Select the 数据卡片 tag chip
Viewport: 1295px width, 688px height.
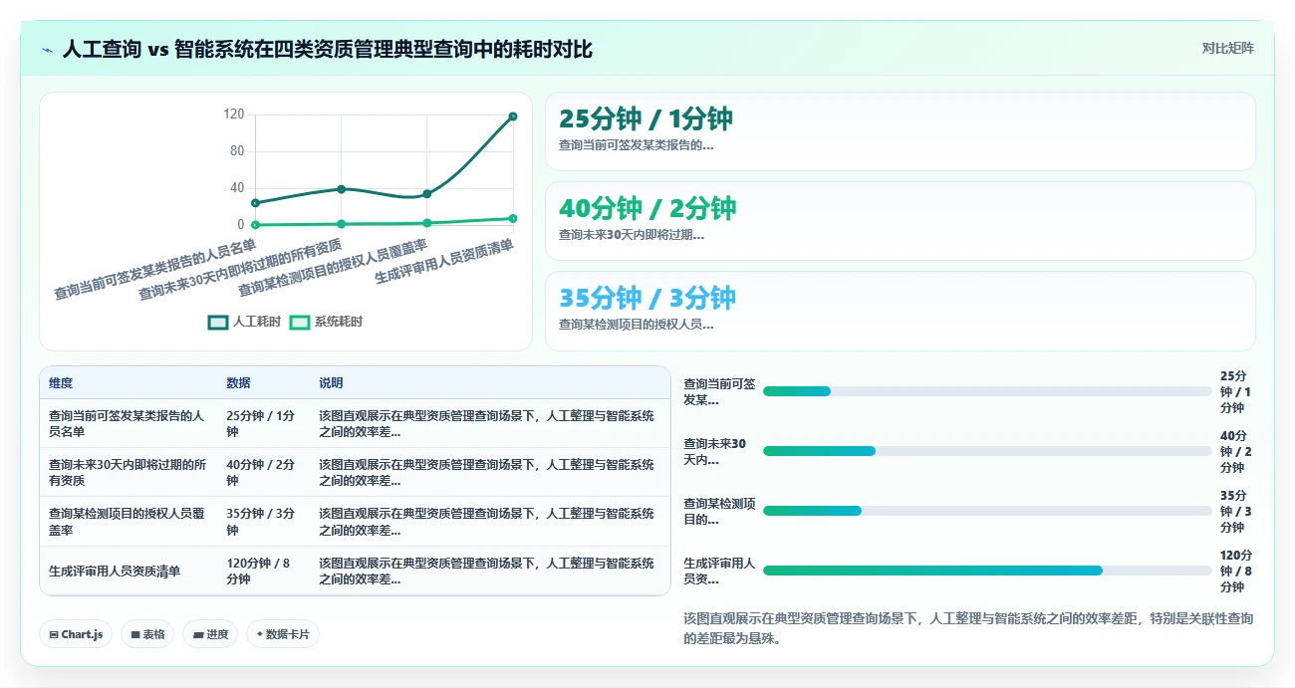pos(283,634)
